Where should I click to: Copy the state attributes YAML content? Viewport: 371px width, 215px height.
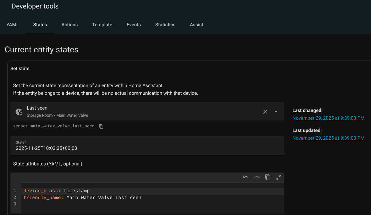268,177
